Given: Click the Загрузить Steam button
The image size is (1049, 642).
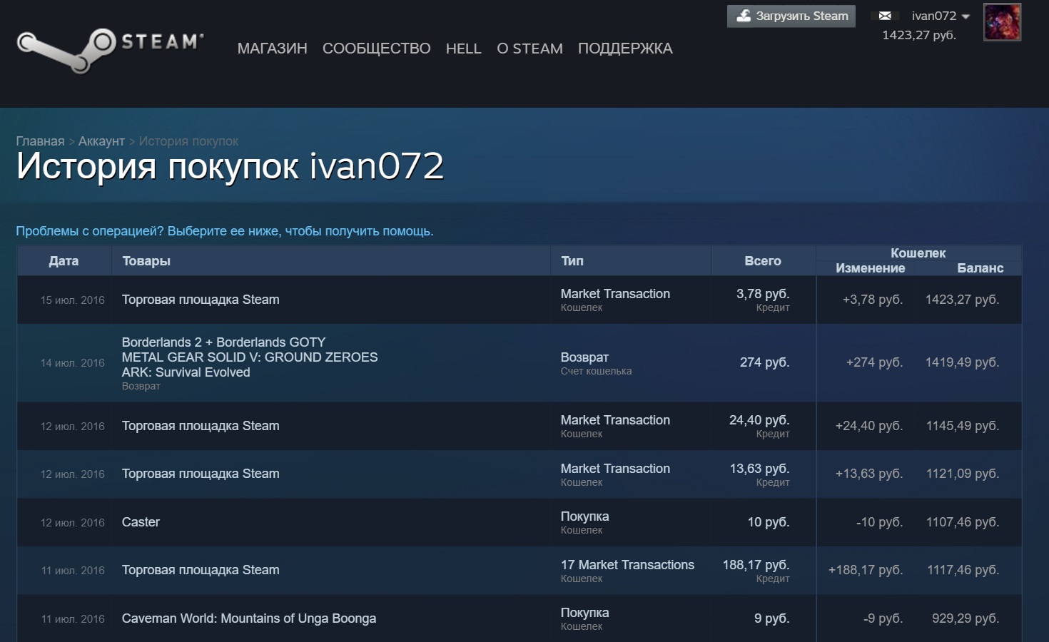Looking at the screenshot, I should coord(791,16).
